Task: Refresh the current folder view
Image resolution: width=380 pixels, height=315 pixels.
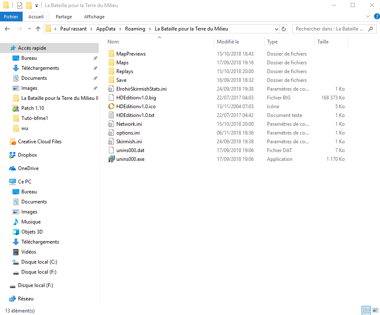Action: [284, 29]
